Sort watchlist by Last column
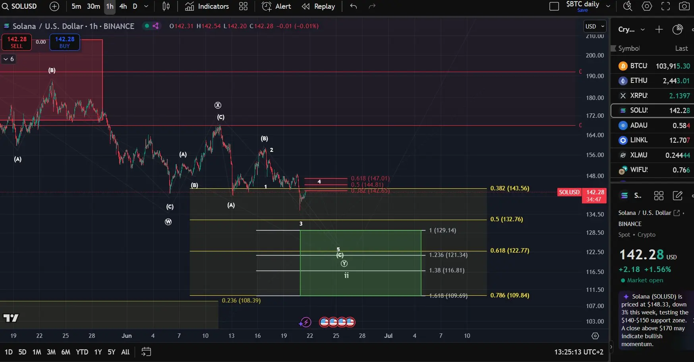 (x=681, y=48)
